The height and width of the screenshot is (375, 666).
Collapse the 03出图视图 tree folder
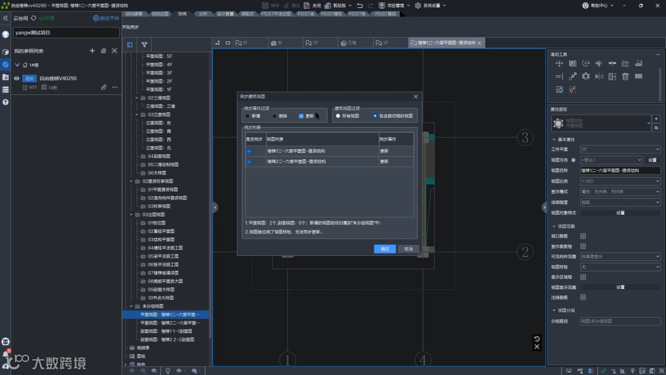point(131,215)
